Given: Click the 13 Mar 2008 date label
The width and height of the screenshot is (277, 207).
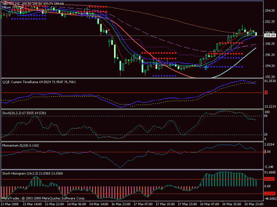Looking at the screenshot, I should (10, 204).
